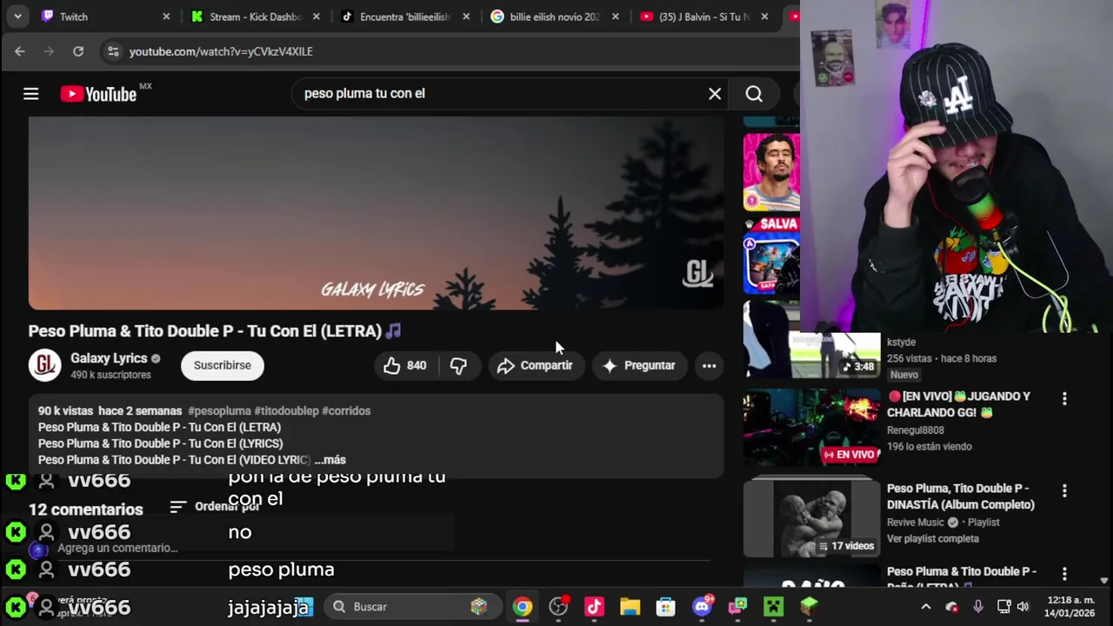This screenshot has width=1113, height=626.
Task: Open the clock and date 12:18 a. m.
Action: click(x=1070, y=607)
